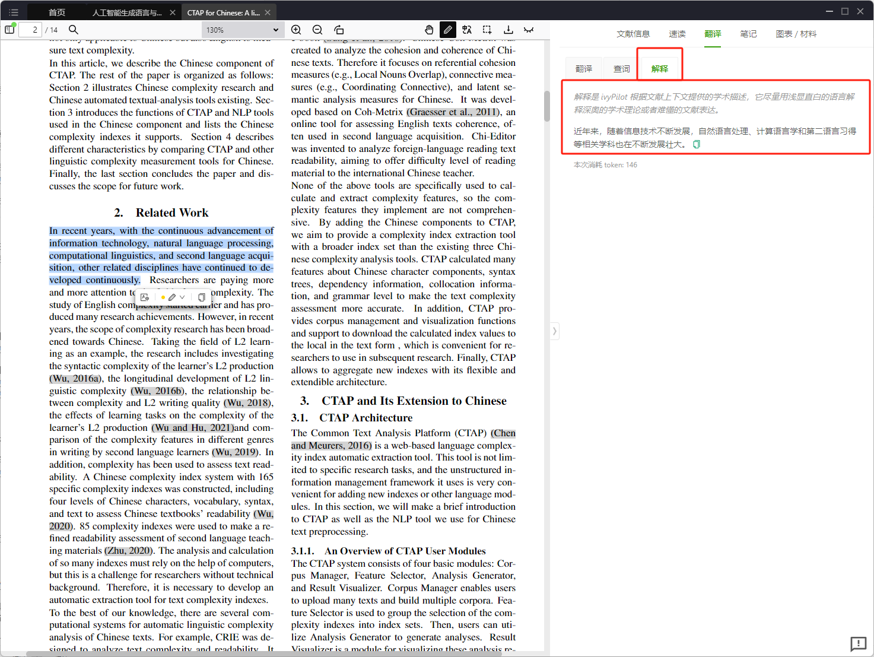Select the 查词 sub-tab
Image resolution: width=874 pixels, height=657 pixels.
622,69
